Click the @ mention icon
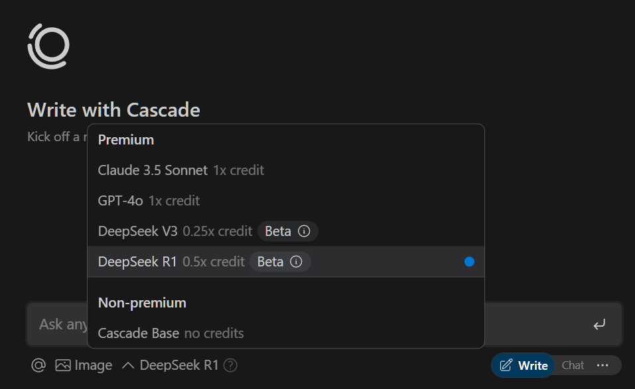 (38, 366)
